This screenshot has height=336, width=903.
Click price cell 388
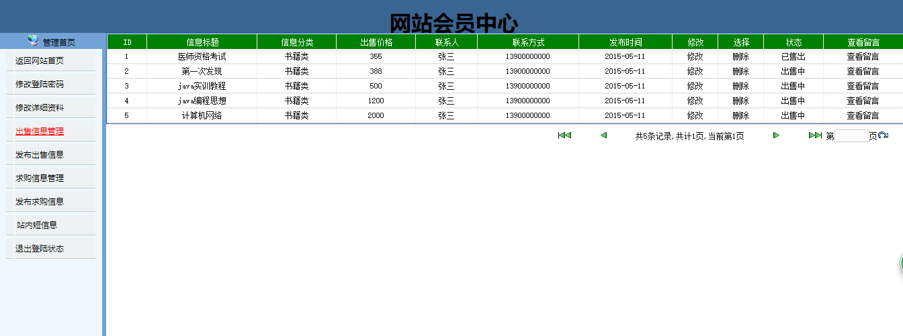376,71
